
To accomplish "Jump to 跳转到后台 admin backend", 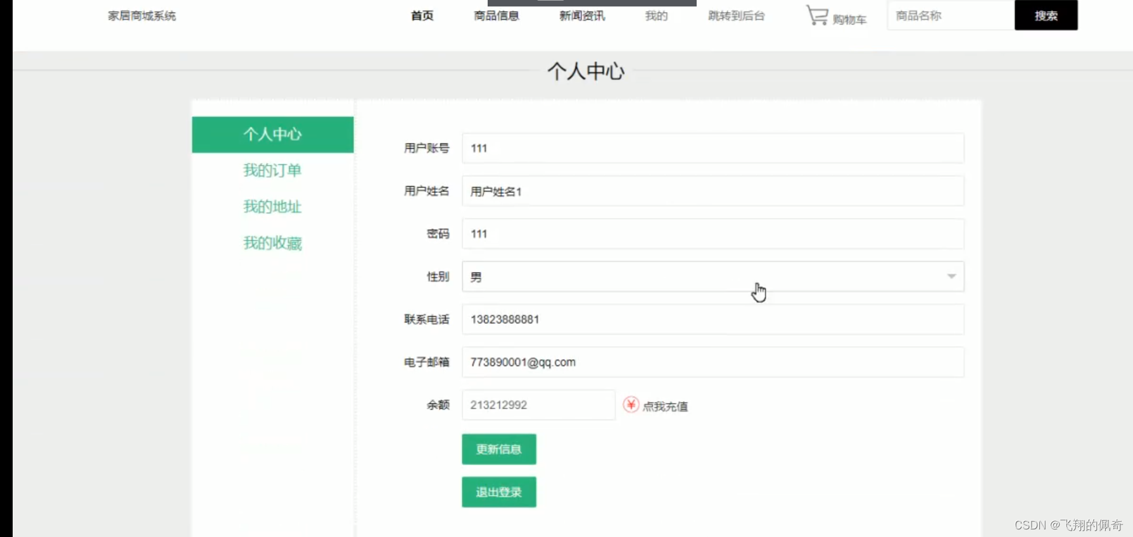I will click(x=737, y=16).
